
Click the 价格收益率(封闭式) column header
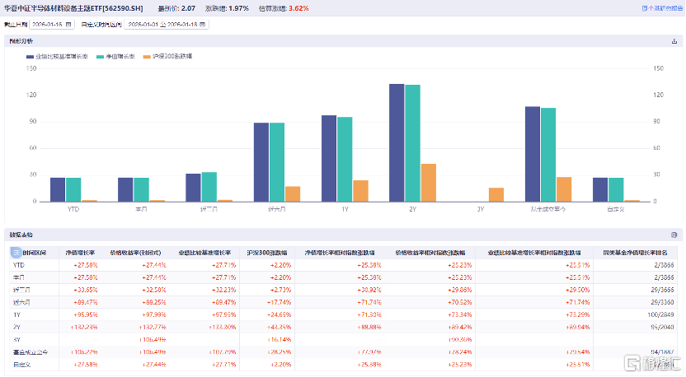pyautogui.click(x=135, y=253)
